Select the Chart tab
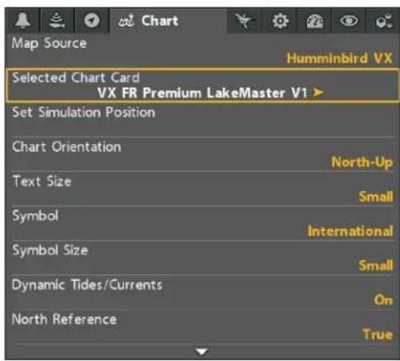This screenshot has width=400, height=361. click(168, 21)
